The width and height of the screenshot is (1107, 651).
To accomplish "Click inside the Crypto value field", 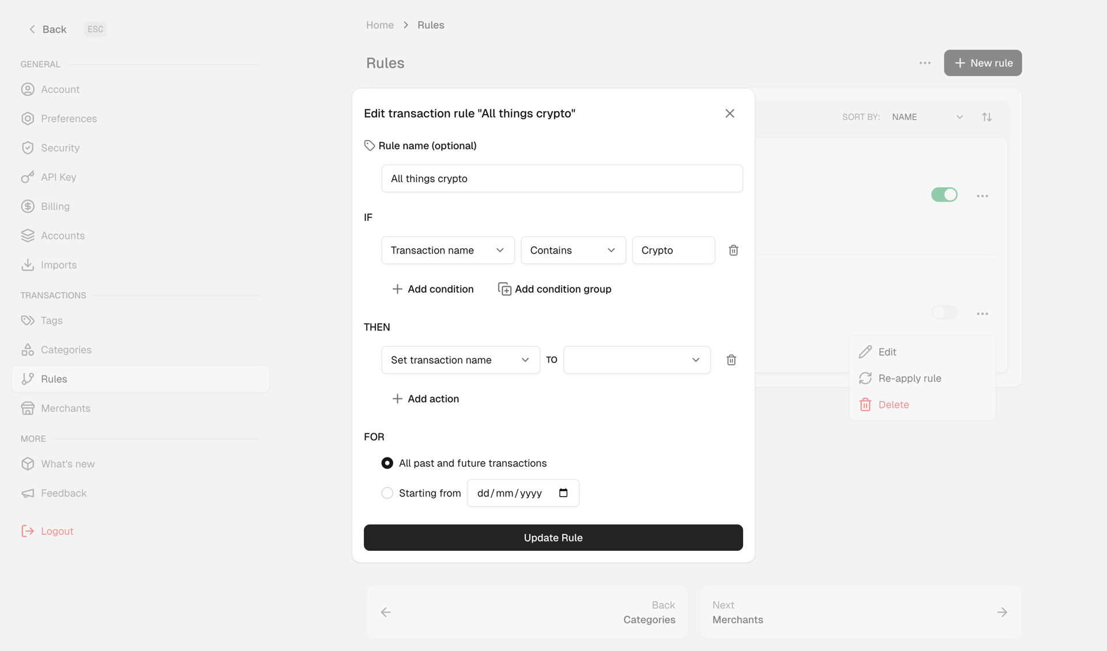I will 673,250.
